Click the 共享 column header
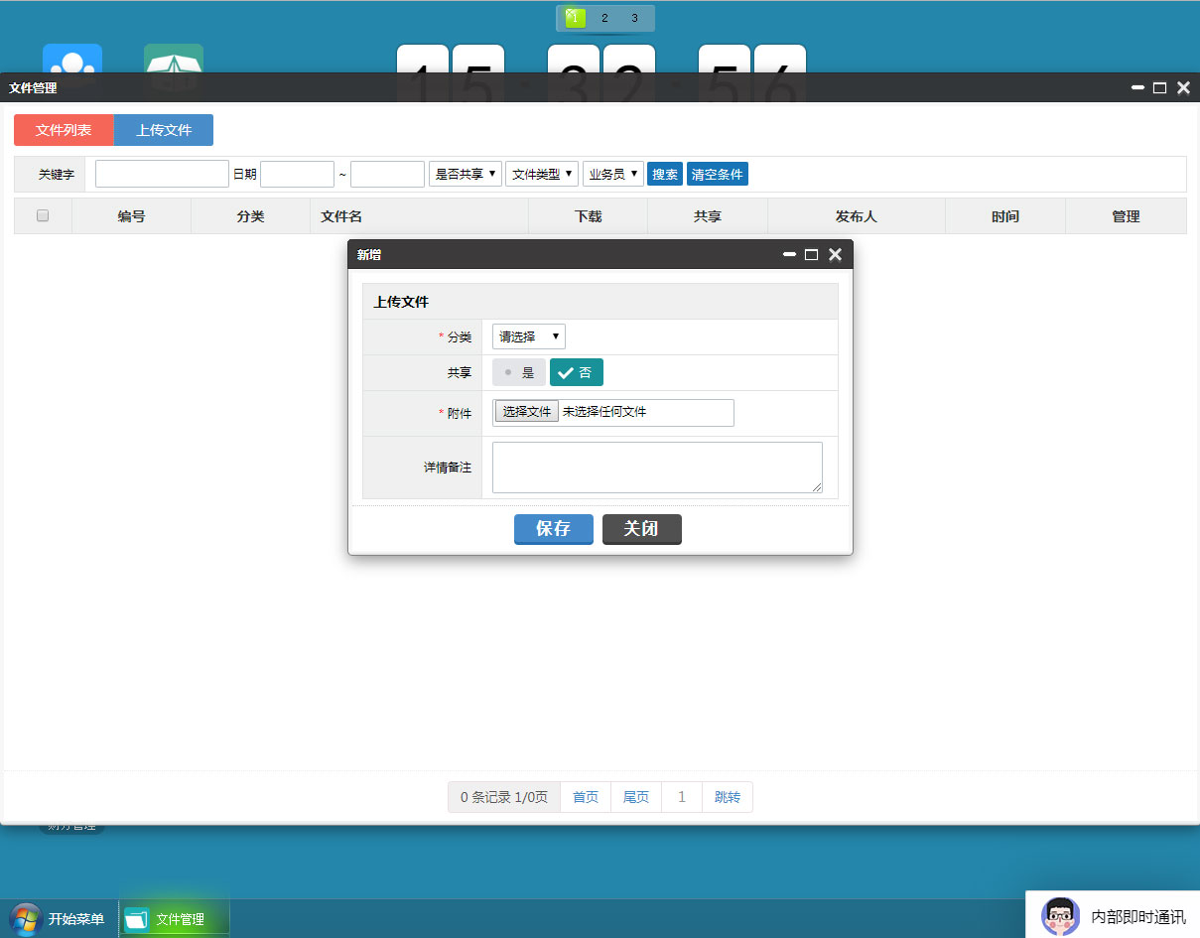 [707, 215]
